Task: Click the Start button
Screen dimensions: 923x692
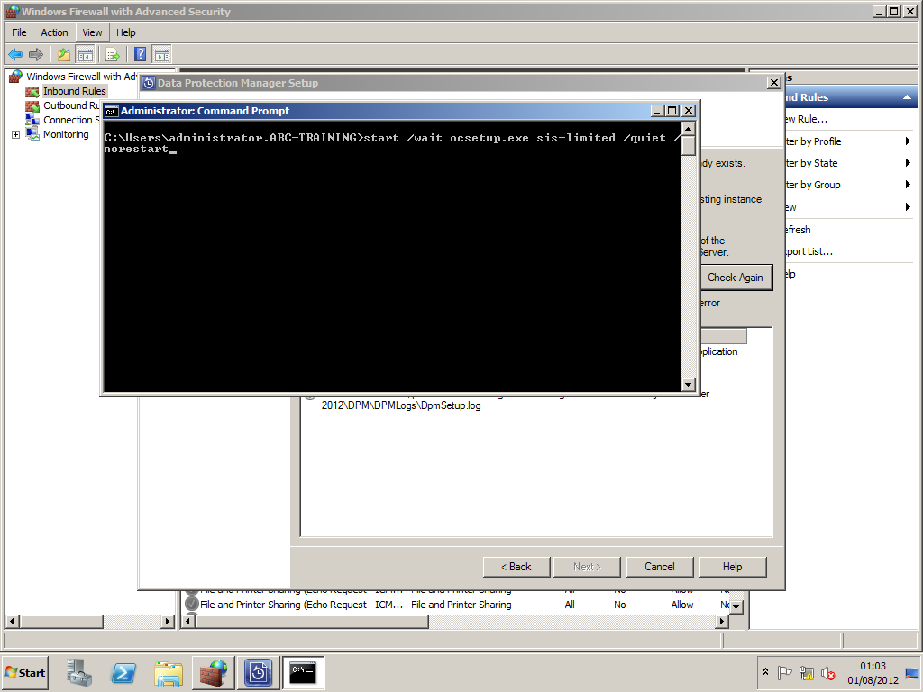Action: 25,672
